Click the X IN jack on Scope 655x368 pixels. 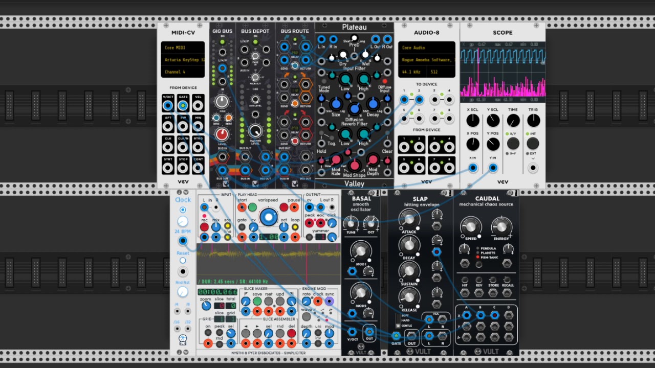[x=473, y=168]
